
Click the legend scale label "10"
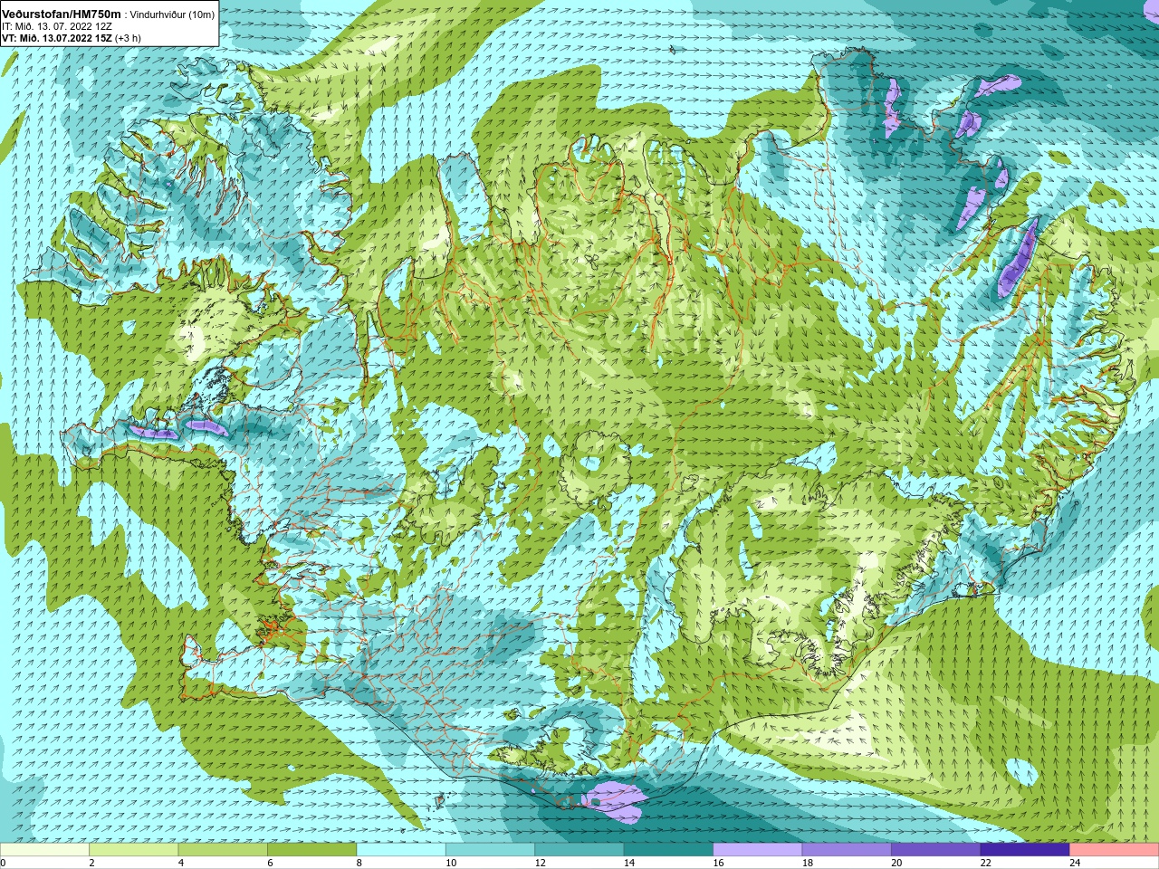click(x=451, y=863)
